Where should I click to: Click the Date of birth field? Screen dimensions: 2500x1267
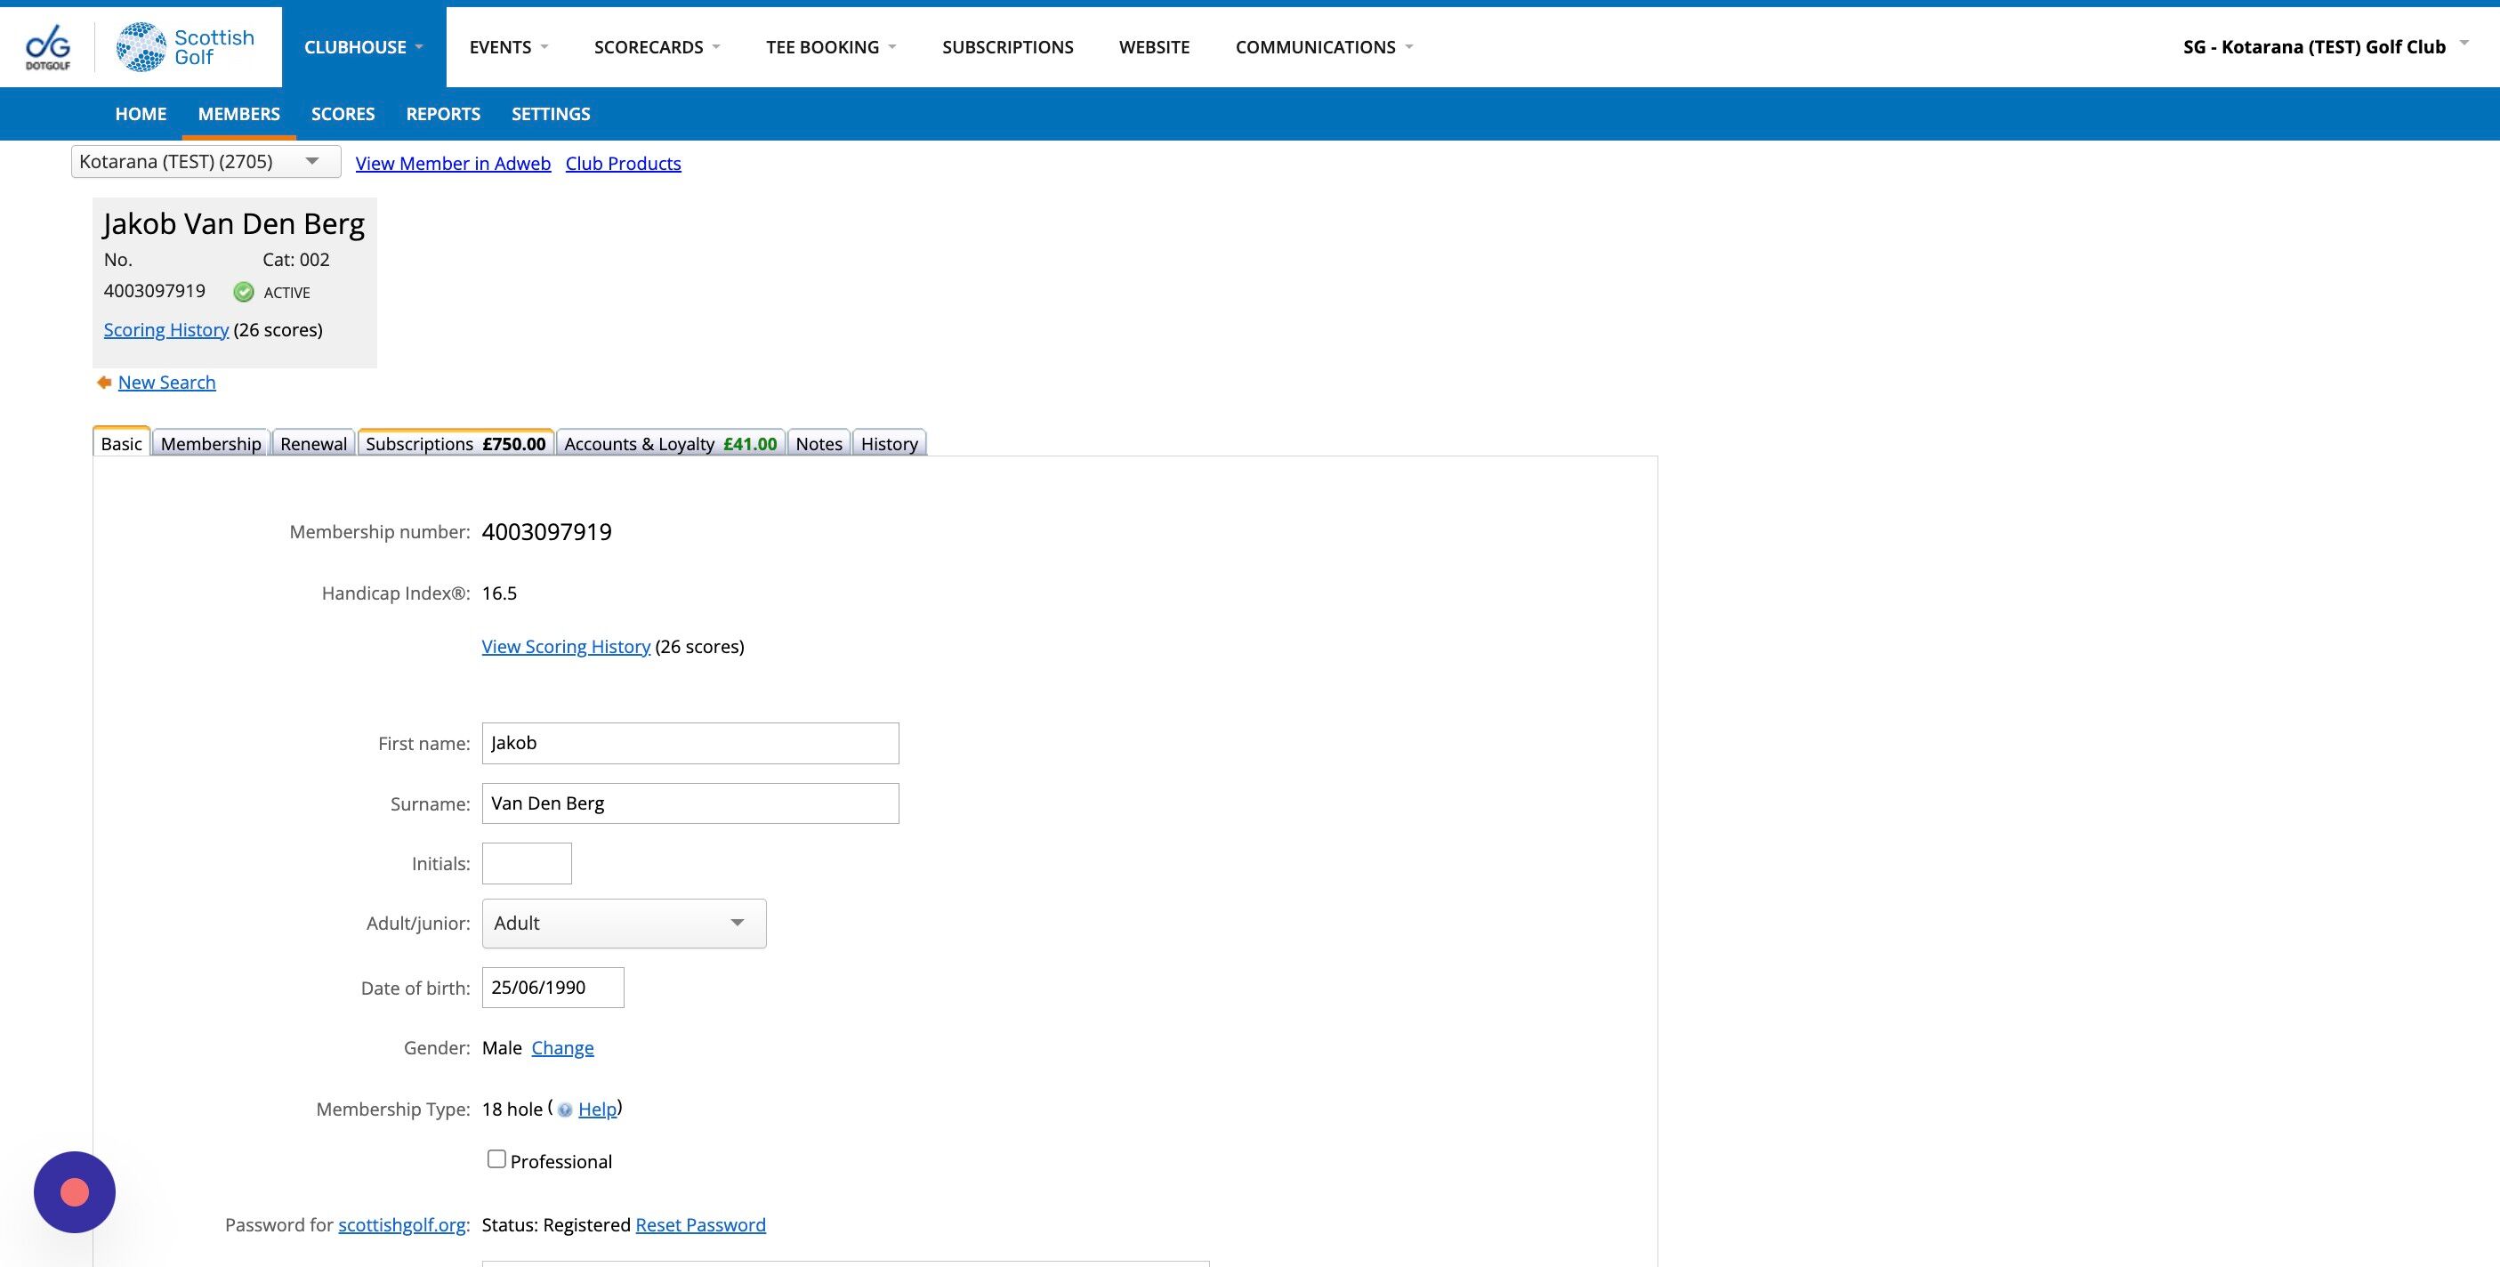[x=552, y=988]
